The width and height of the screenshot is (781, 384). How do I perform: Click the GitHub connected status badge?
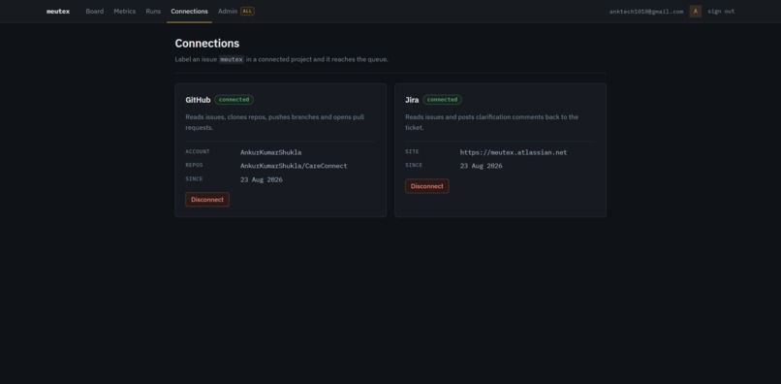point(234,100)
